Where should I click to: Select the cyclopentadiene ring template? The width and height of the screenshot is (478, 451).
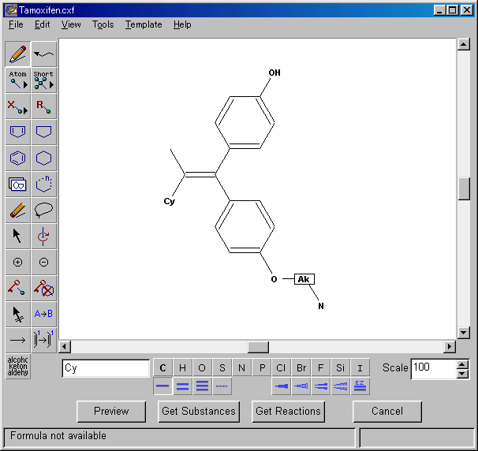click(17, 132)
